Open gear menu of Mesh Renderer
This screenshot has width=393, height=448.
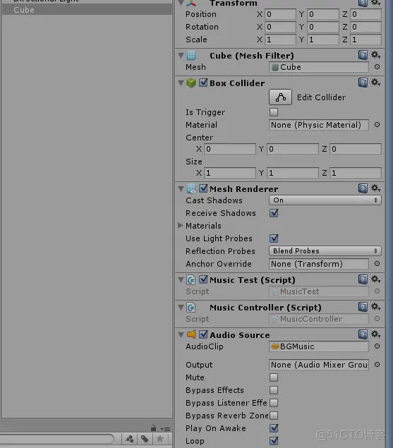click(x=375, y=188)
